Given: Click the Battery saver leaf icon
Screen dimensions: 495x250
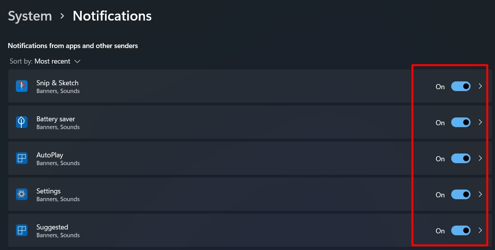Looking at the screenshot, I should coord(22,122).
